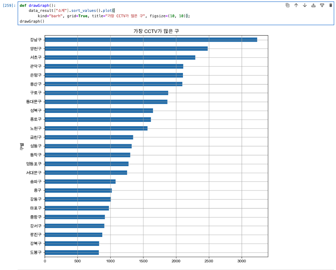Click the 동대문구 axis label

point(34,102)
